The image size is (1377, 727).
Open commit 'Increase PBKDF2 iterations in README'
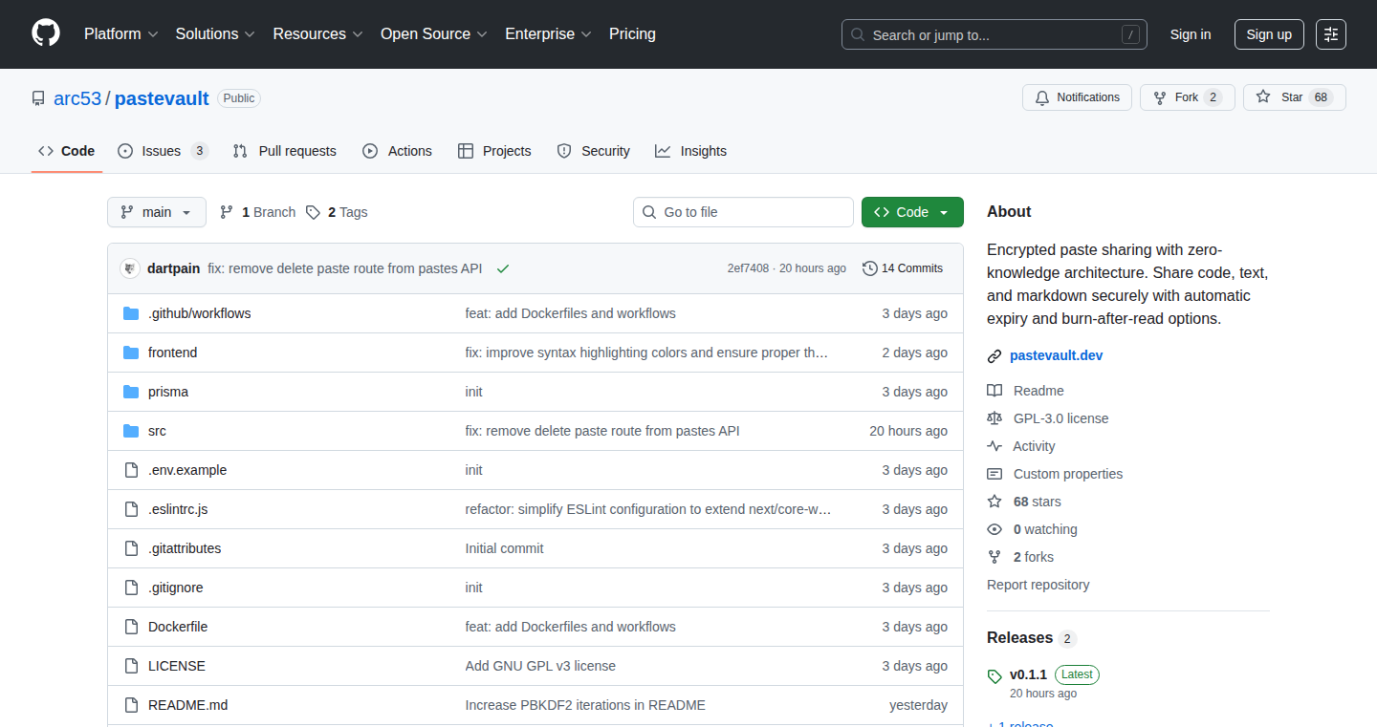click(x=585, y=705)
